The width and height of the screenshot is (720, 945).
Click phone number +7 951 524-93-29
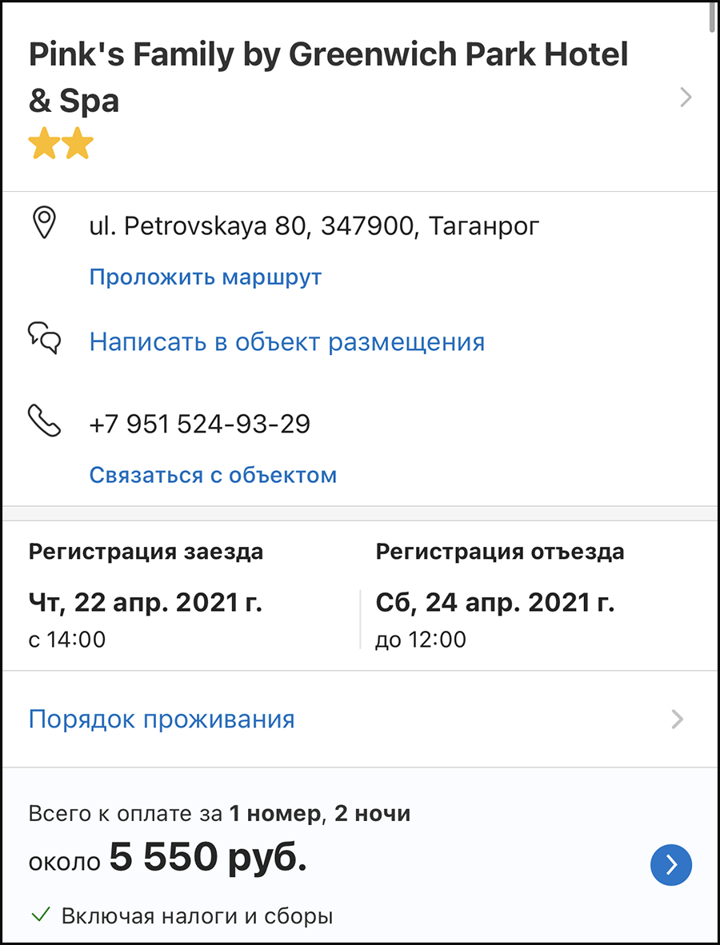[199, 424]
